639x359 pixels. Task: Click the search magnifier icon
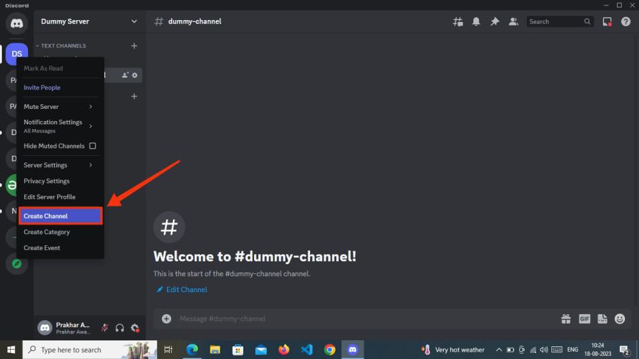[587, 21]
